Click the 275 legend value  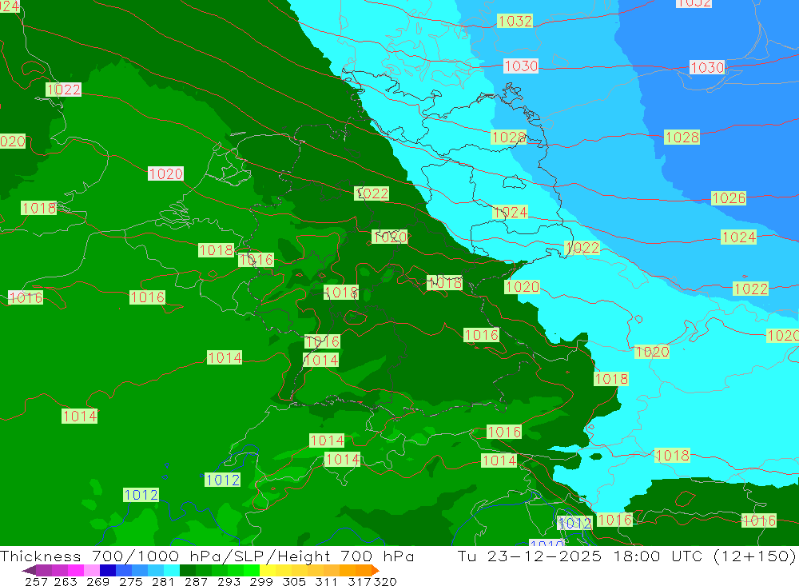coord(130,581)
